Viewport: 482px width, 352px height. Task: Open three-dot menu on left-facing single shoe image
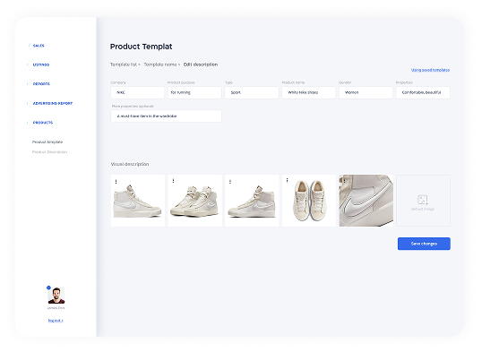tap(230, 182)
